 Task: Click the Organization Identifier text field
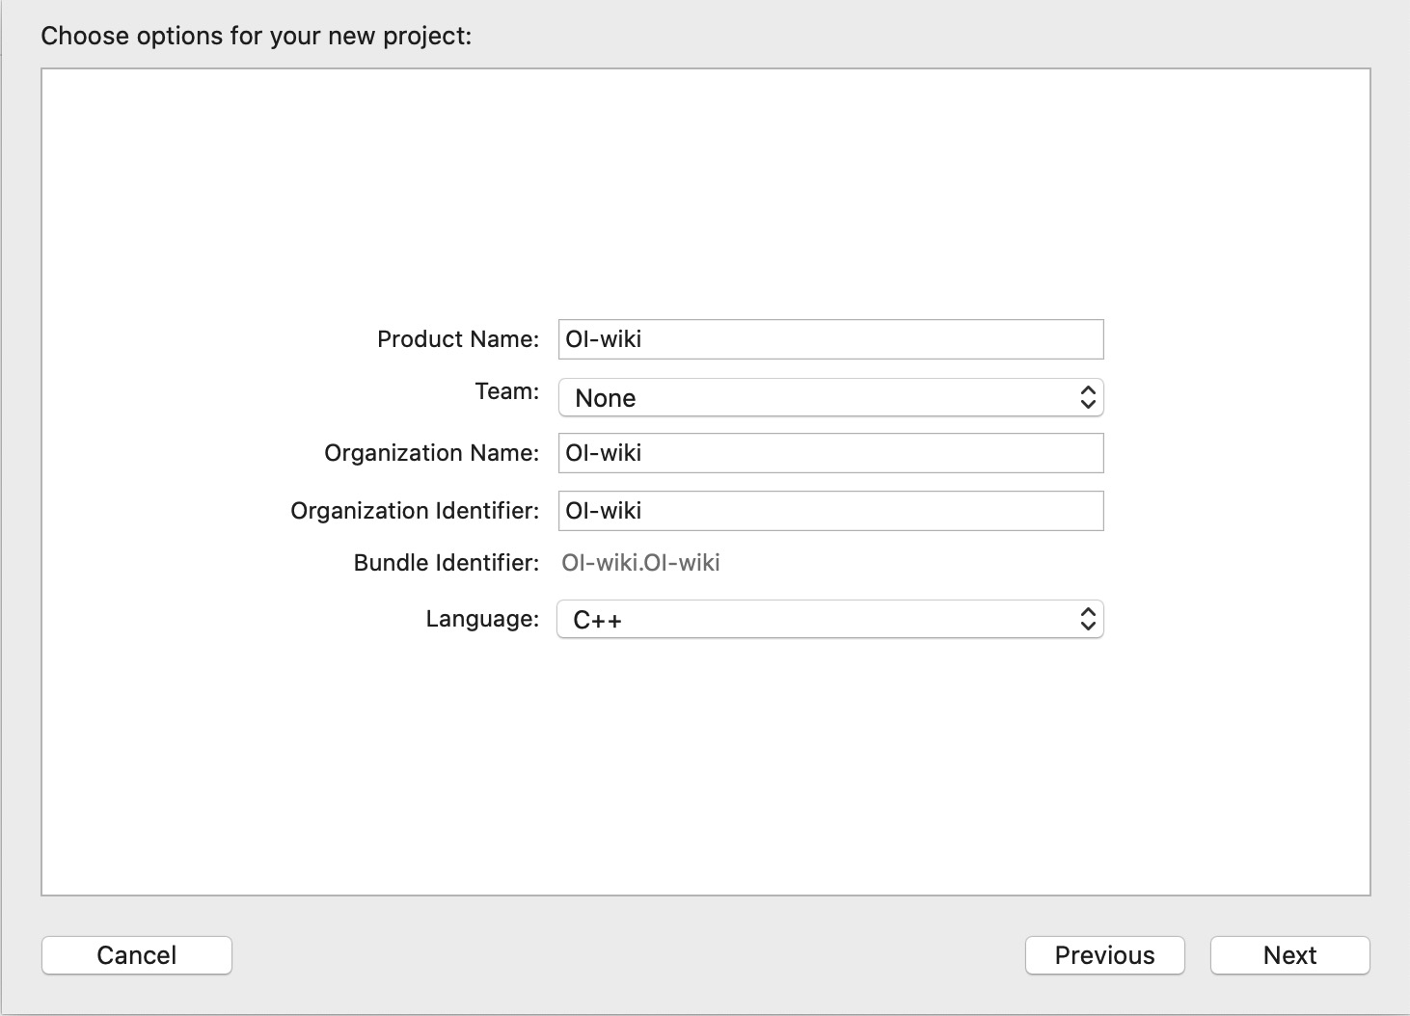(x=829, y=511)
